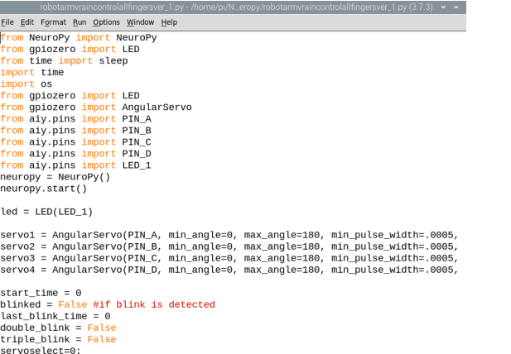Place cursor on 'start_time = 0' line

[x=41, y=293]
